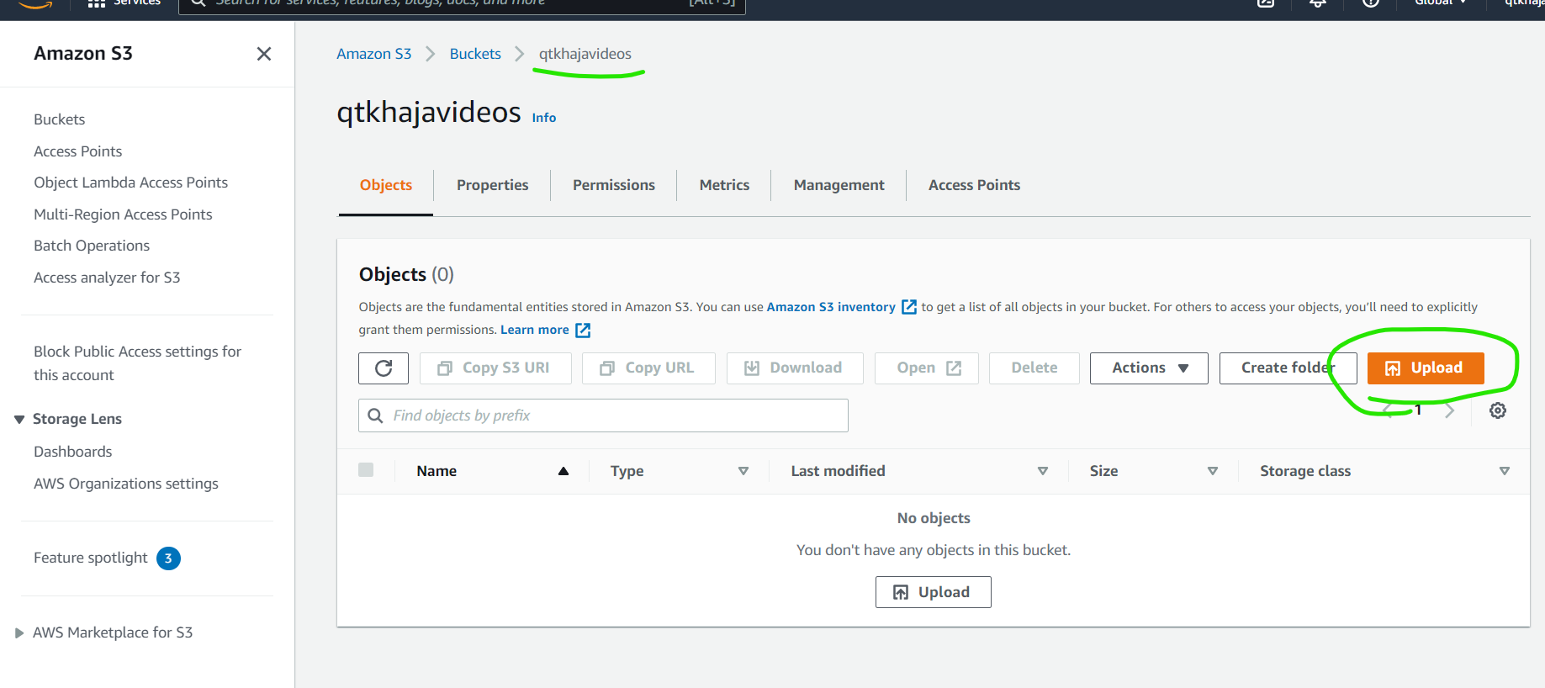Open the table preferences gear
1545x688 pixels.
(x=1498, y=410)
